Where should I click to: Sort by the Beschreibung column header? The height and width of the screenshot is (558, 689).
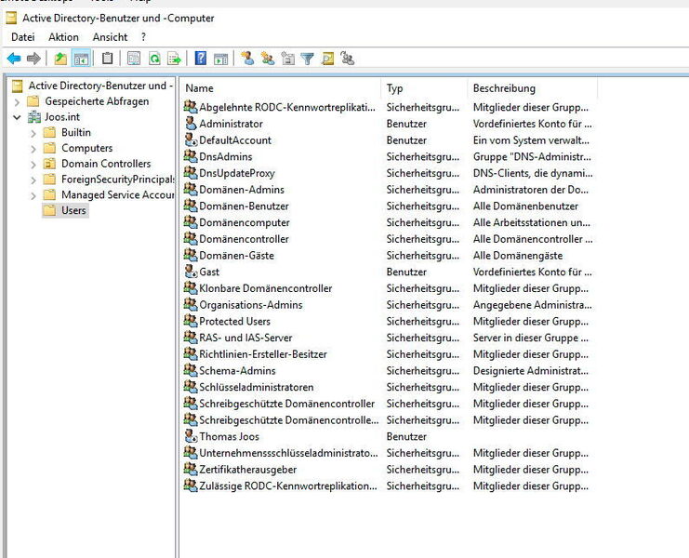tap(533, 88)
